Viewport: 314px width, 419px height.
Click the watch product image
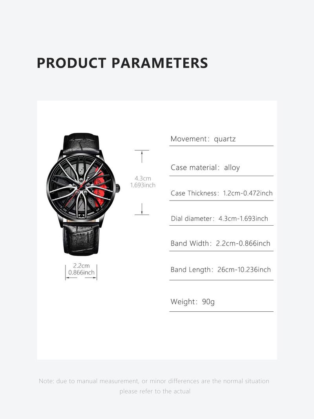83,194
